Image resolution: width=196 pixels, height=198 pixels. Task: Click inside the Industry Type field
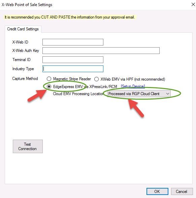73,69
